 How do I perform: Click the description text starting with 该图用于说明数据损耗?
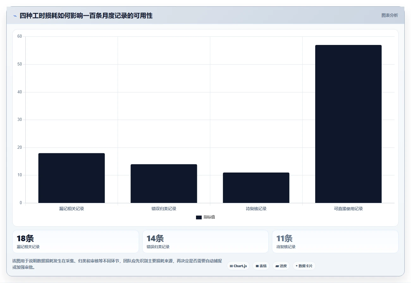click(x=117, y=264)
